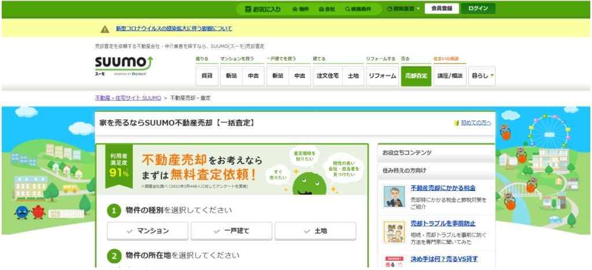Click the beginner mark icon beside 初めての方へ
592x270 pixels.
457,123
